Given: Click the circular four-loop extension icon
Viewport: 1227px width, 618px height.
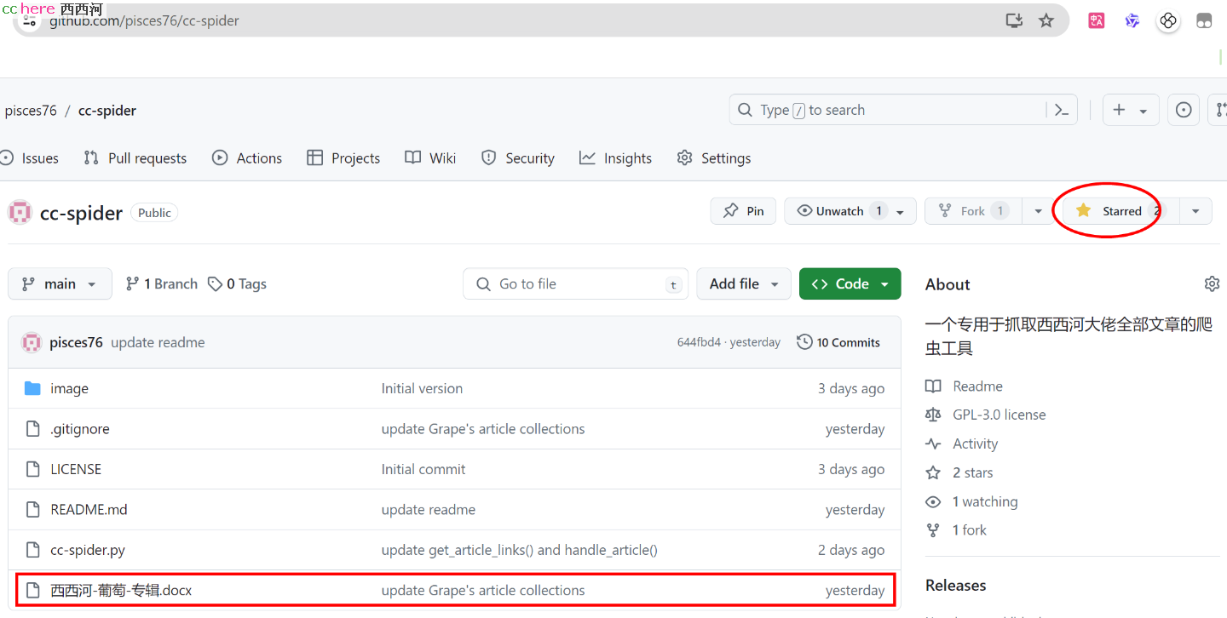Looking at the screenshot, I should tap(1168, 20).
